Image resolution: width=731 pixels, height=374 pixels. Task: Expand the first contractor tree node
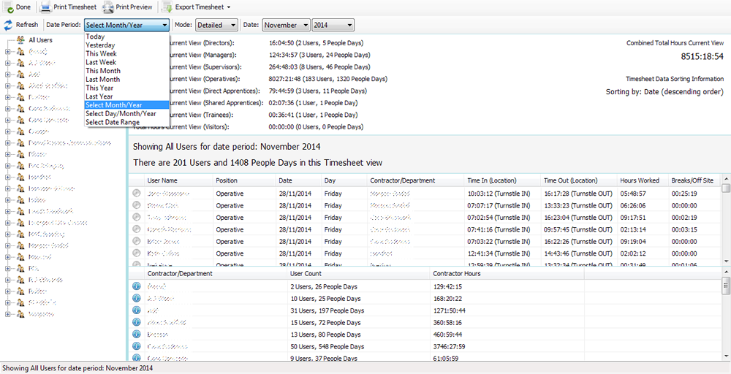(x=8, y=52)
